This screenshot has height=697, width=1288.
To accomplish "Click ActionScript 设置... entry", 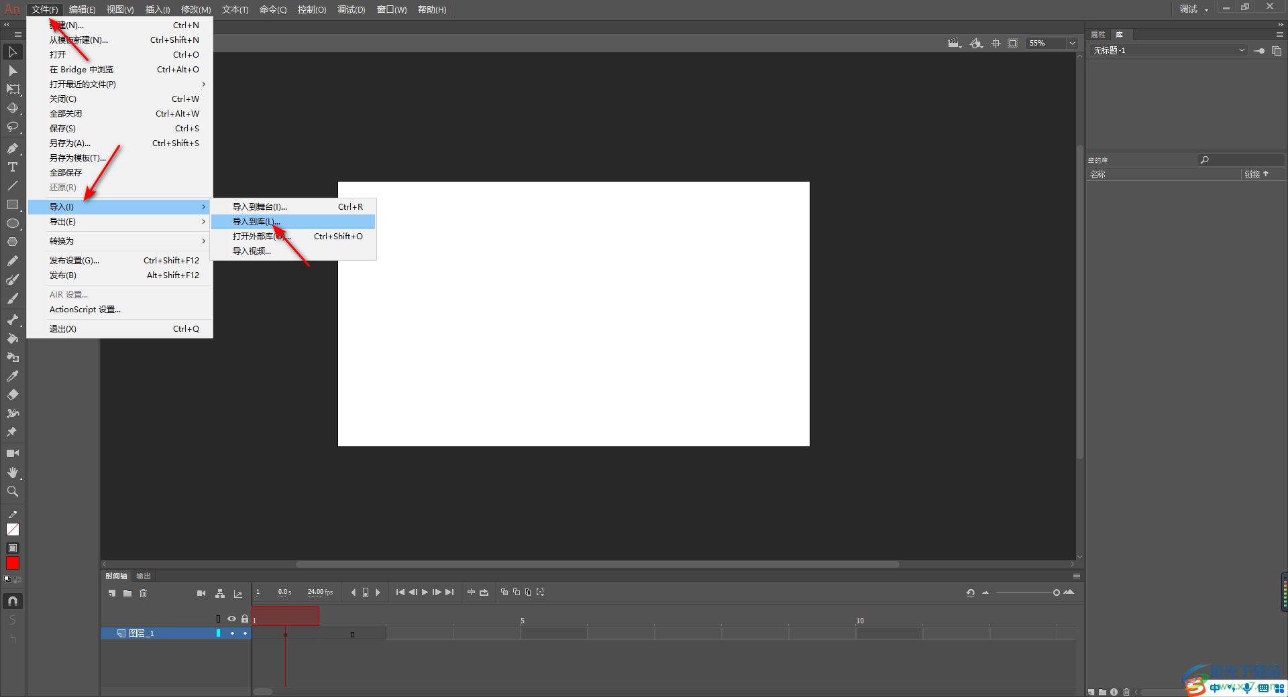I will coord(121,309).
